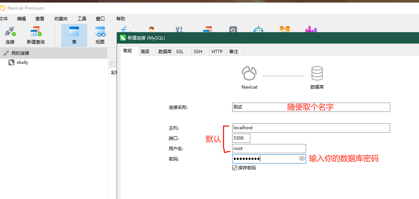Click the backup restore toolbar icon

[233, 29]
